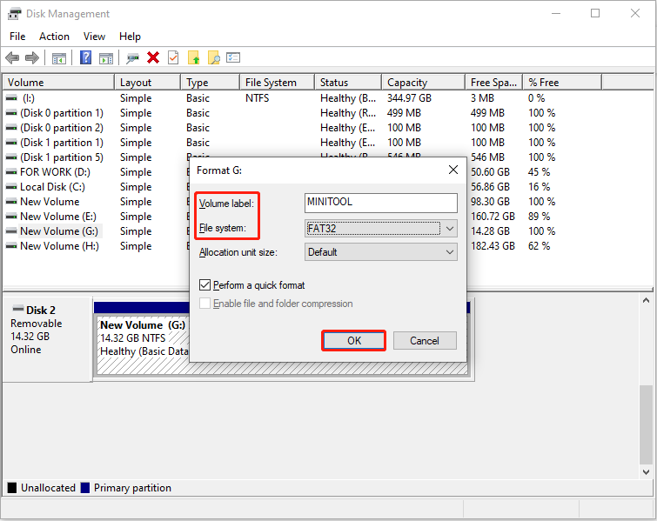657x521 pixels.
Task: Close the Format G: dialog
Action: point(453,170)
